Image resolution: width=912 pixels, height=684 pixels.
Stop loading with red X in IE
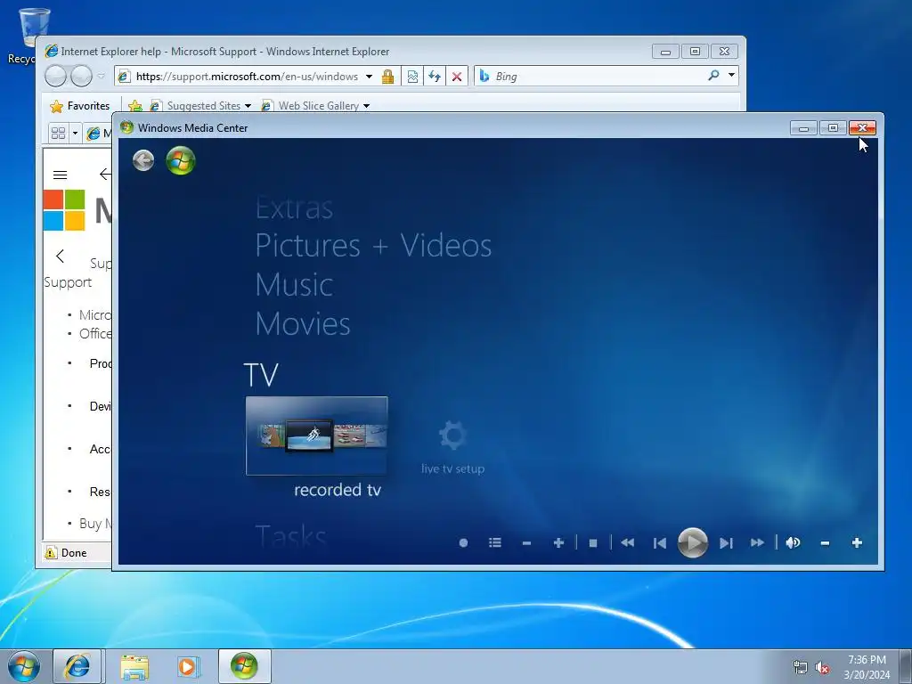tap(457, 77)
